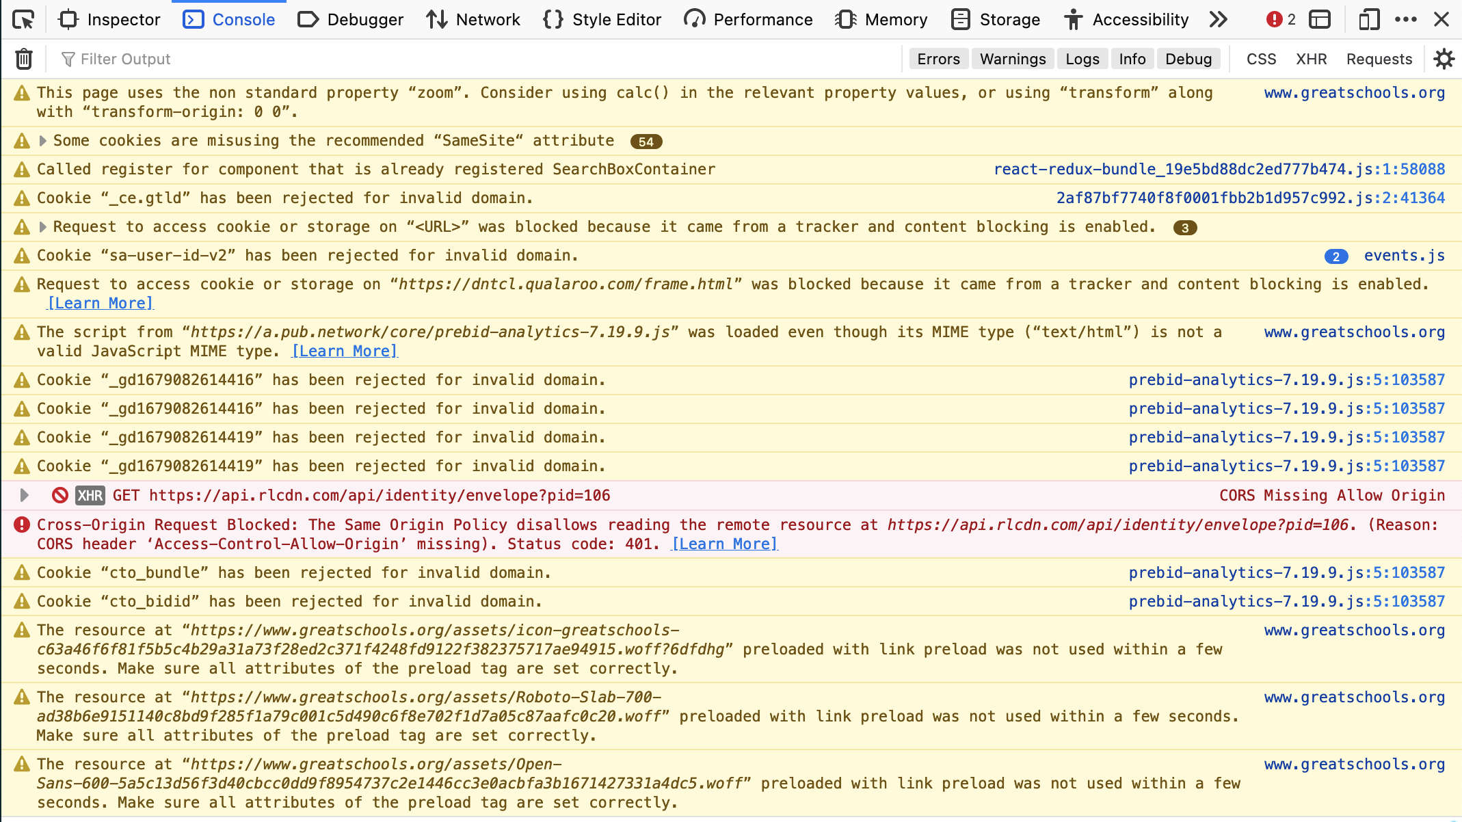
Task: Open the Debugger tab
Action: coord(351,20)
